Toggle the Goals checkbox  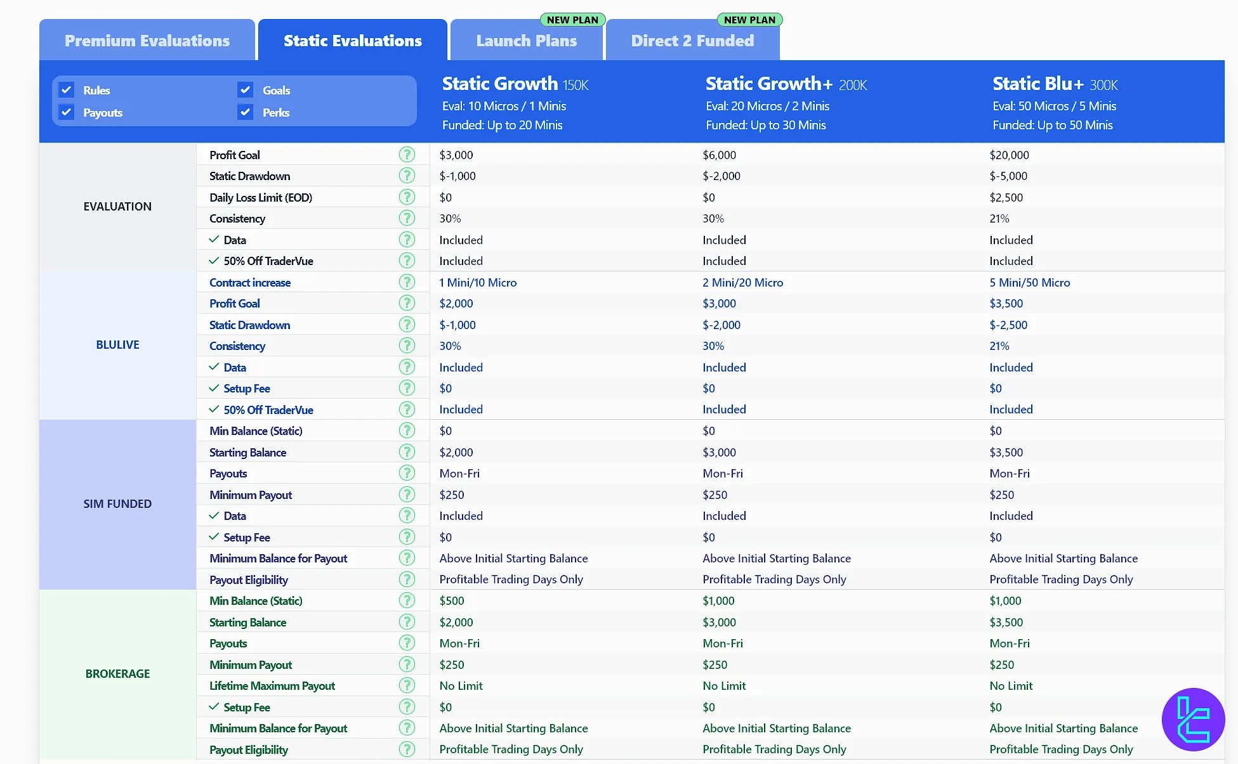click(246, 90)
